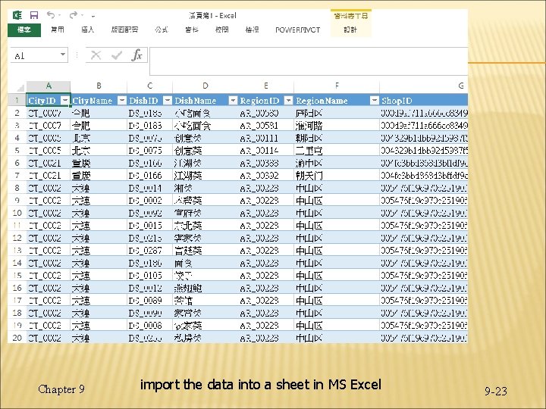Click the CityName cell in row 18
Viewport: 546px width, 409px height.
99,313
